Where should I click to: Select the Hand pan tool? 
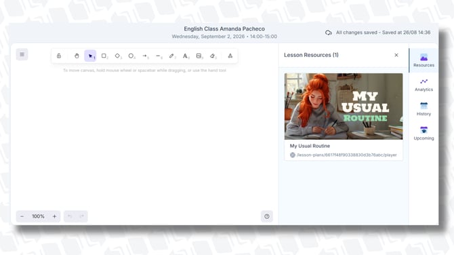pos(77,56)
